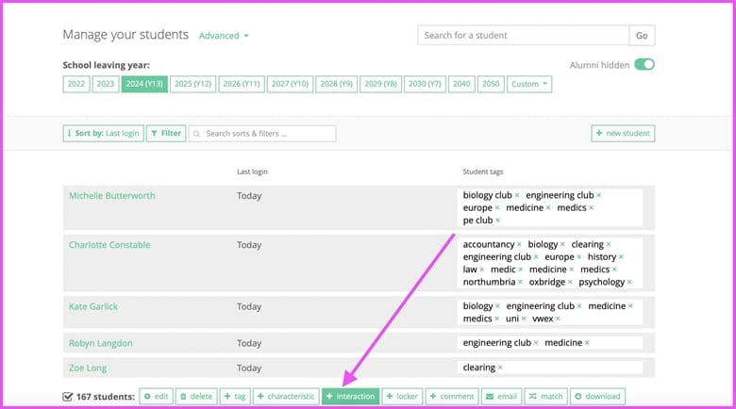736x409 pixels.
Task: Remove biology tag from Kate Garlick
Action: [x=497, y=307]
